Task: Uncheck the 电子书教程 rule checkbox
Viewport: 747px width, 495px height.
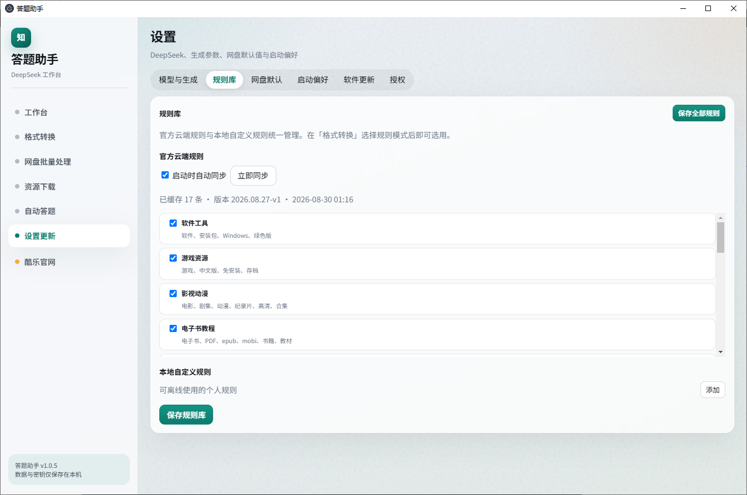Action: (x=173, y=328)
